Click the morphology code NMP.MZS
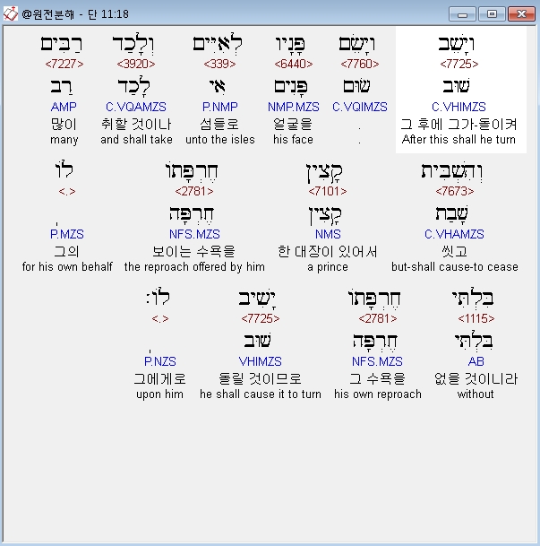This screenshot has width=540, height=546. click(294, 107)
